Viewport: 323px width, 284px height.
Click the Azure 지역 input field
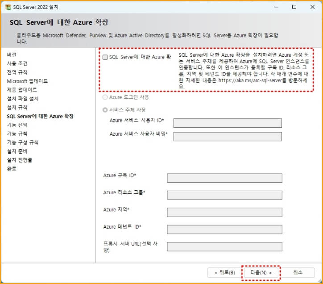click(224, 212)
